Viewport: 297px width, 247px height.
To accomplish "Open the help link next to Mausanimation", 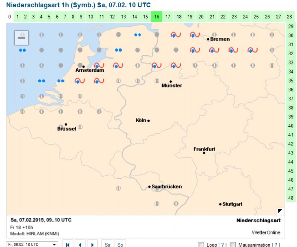I will 276,245.
